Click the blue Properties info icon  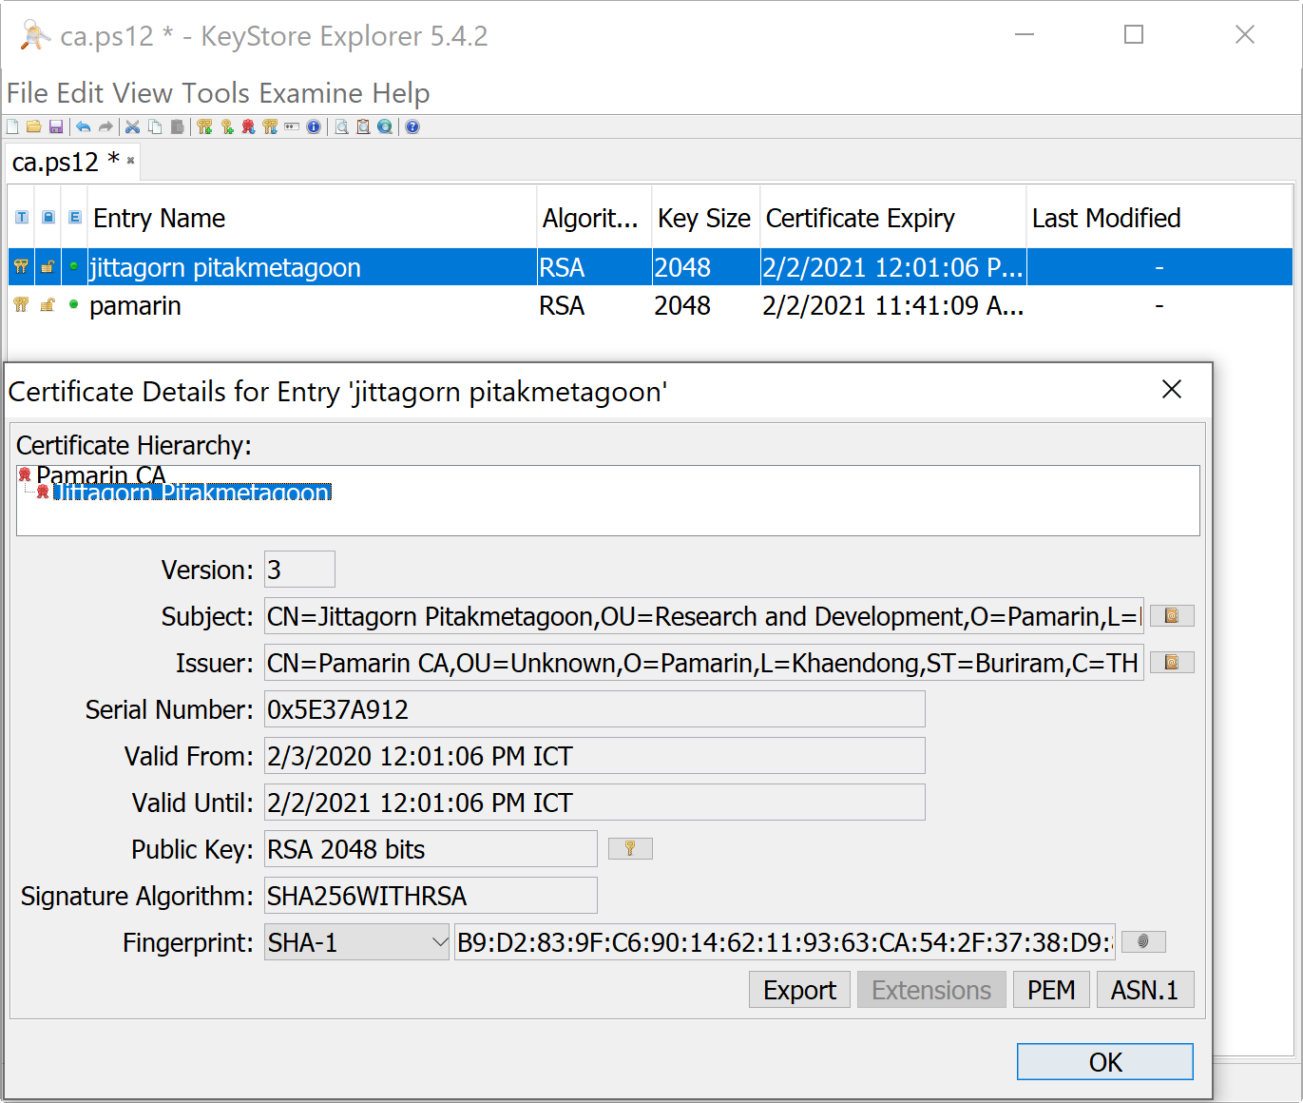click(314, 126)
